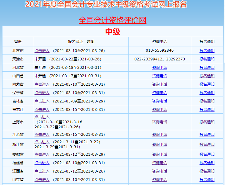Click the 报名通知 column header
225x185 pixels.
pyautogui.click(x=207, y=42)
